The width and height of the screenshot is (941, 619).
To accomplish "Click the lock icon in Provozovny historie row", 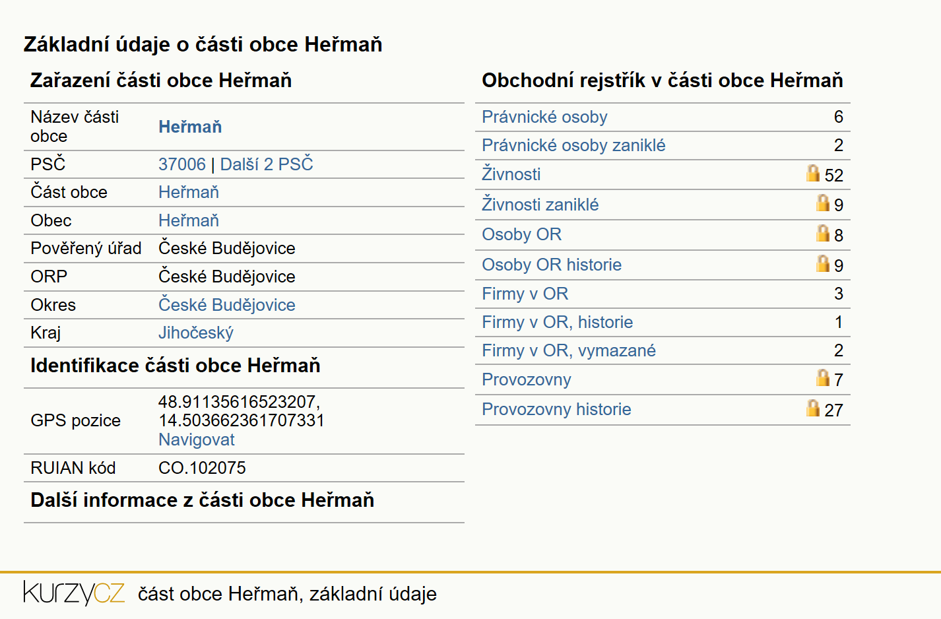I will click(x=813, y=408).
